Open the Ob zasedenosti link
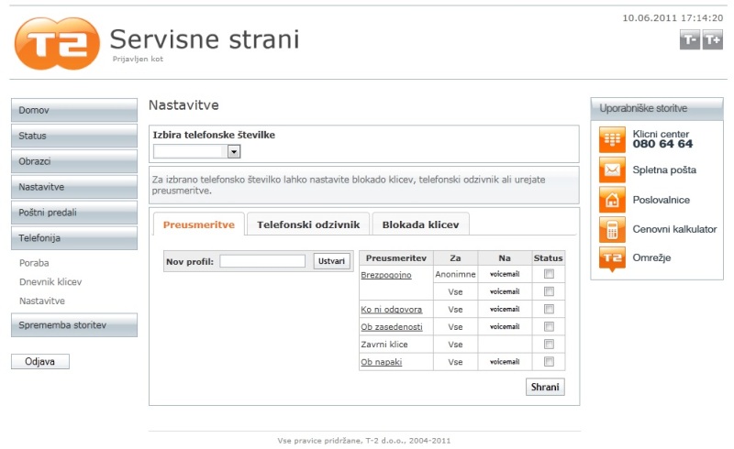Screen dimensions: 734x449 (392, 327)
